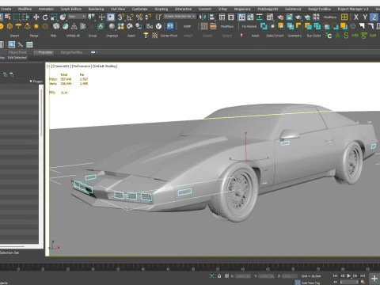Toggle Z axis constraint
Screen dimensions: 380x285
pyautogui.click(x=374, y=17)
